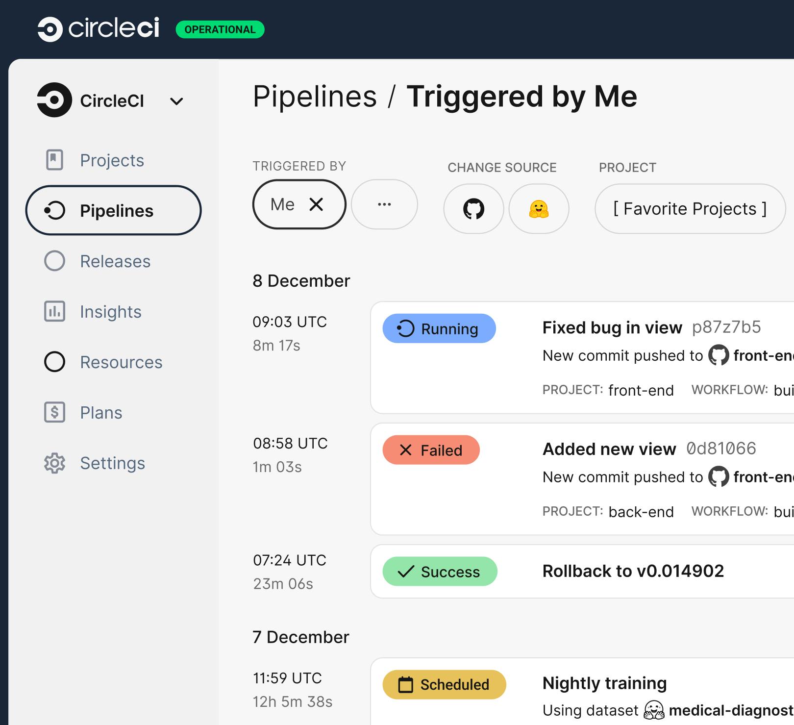Select the Plans dollar icon
This screenshot has width=794, height=725.
(54, 412)
